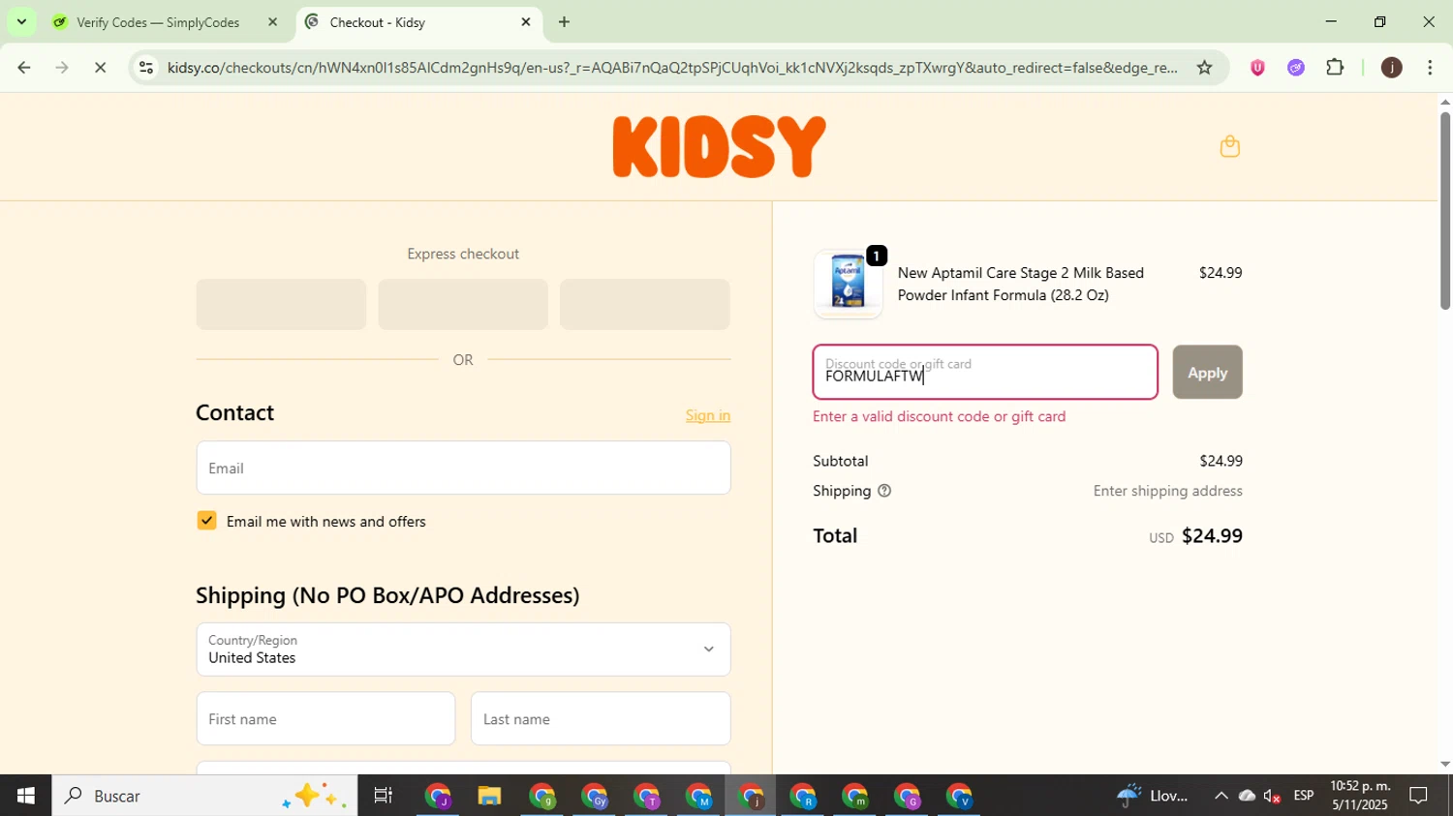Click the Sign in link
Screen dimensions: 1453x816
[x=708, y=415]
